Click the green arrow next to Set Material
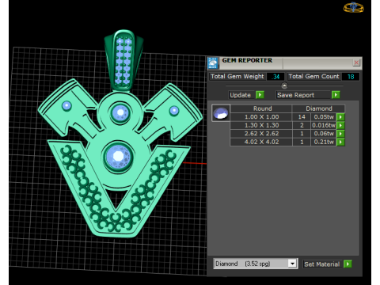Image resolution: width=380 pixels, height=285 pixels. [x=348, y=264]
